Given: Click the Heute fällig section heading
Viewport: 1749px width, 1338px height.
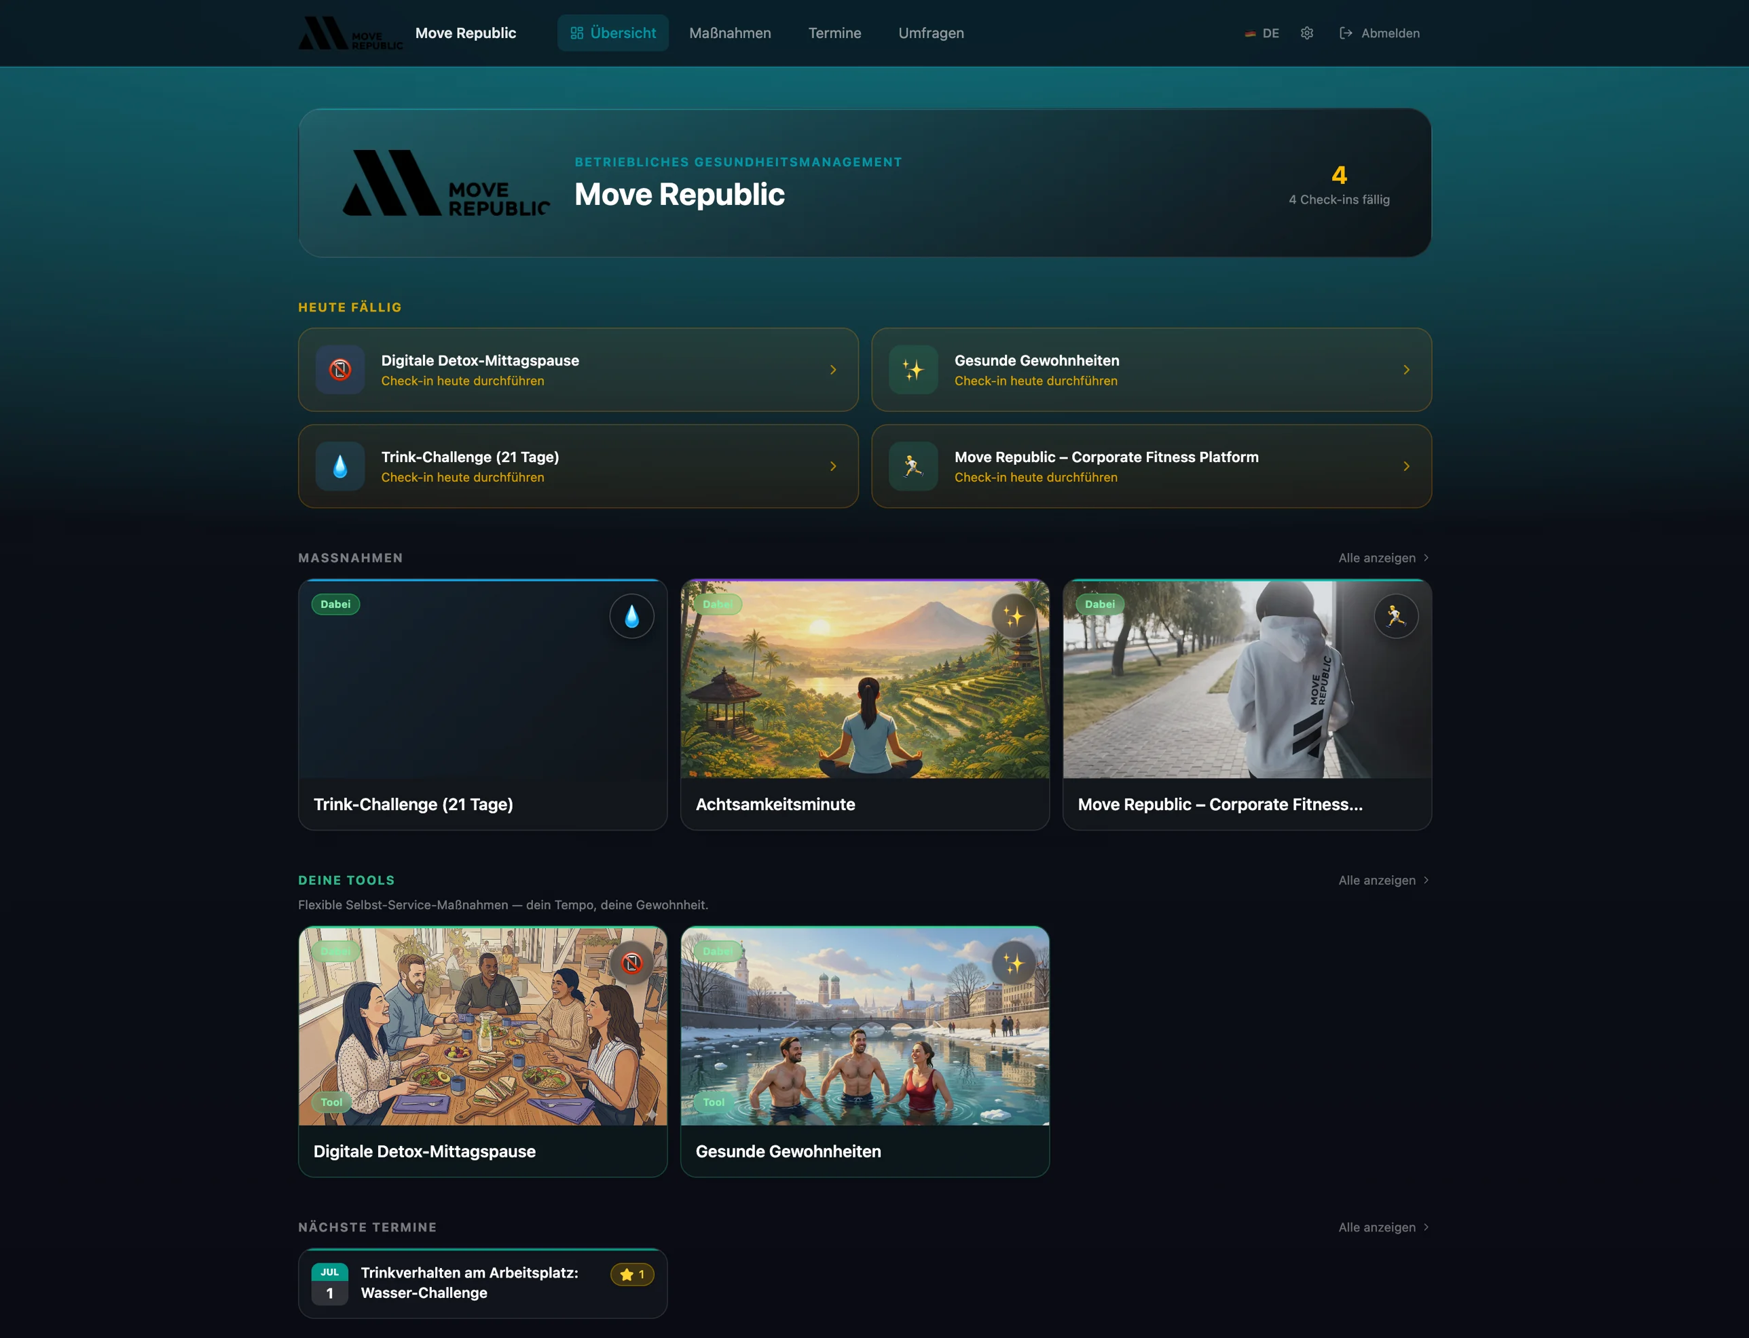Looking at the screenshot, I should (350, 307).
